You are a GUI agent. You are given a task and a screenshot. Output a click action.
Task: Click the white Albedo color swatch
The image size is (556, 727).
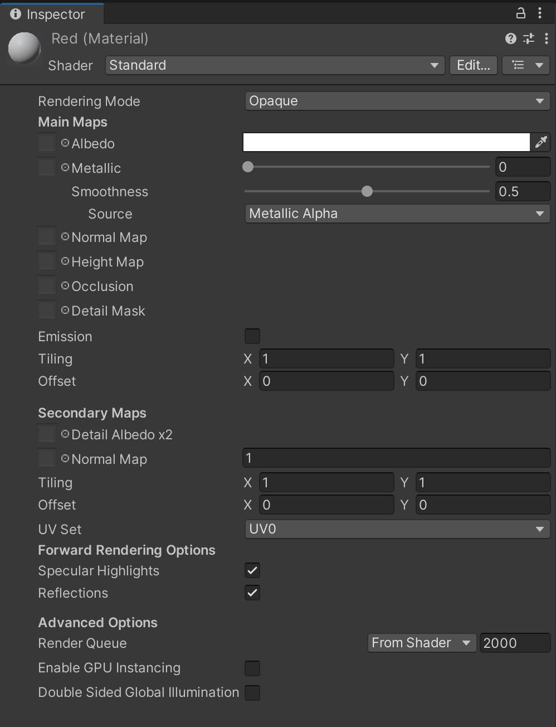click(386, 142)
